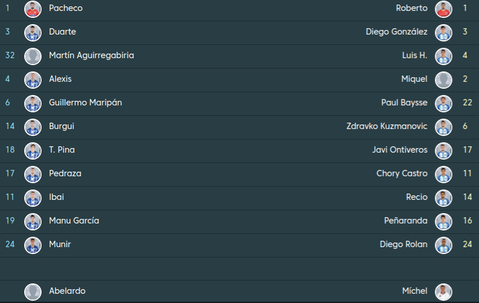Click Roberto's goalkeeper avatar
This screenshot has height=303, width=479.
coord(443,9)
